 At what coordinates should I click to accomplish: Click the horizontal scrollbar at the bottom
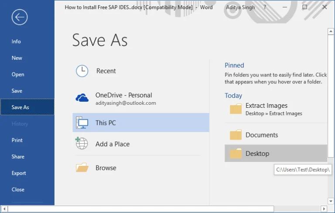click(140, 209)
